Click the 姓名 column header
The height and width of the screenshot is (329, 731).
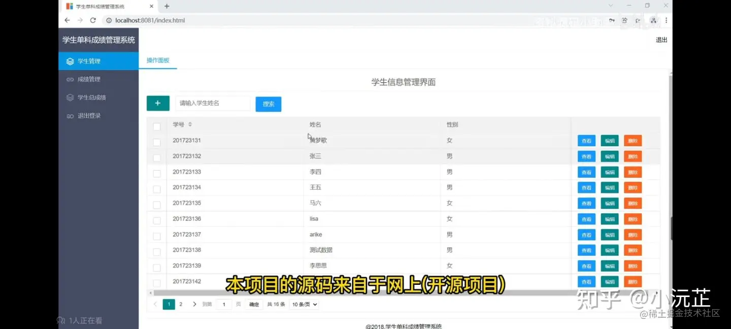tap(315, 124)
